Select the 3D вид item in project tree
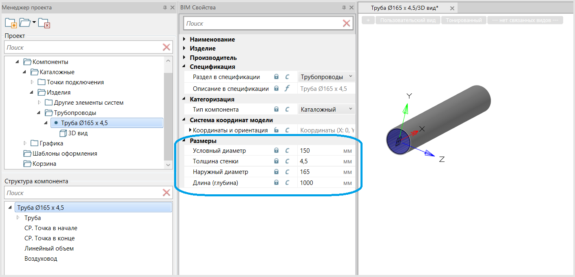 (77, 133)
